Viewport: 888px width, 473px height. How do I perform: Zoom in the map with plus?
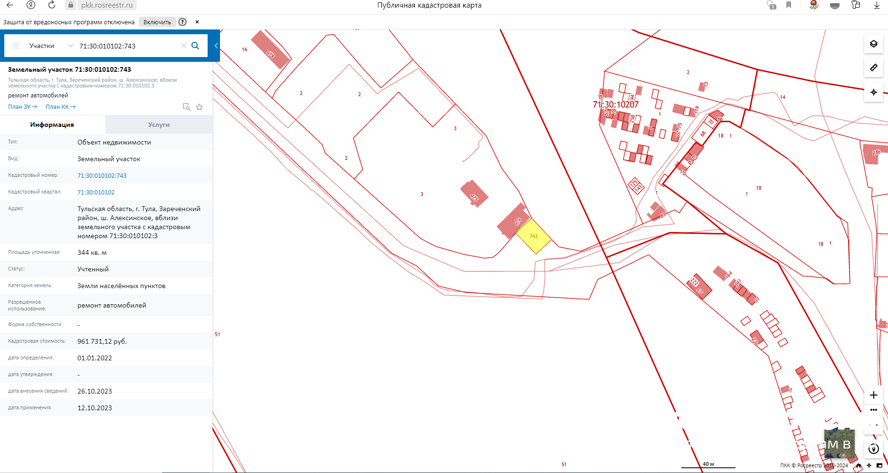(x=873, y=395)
